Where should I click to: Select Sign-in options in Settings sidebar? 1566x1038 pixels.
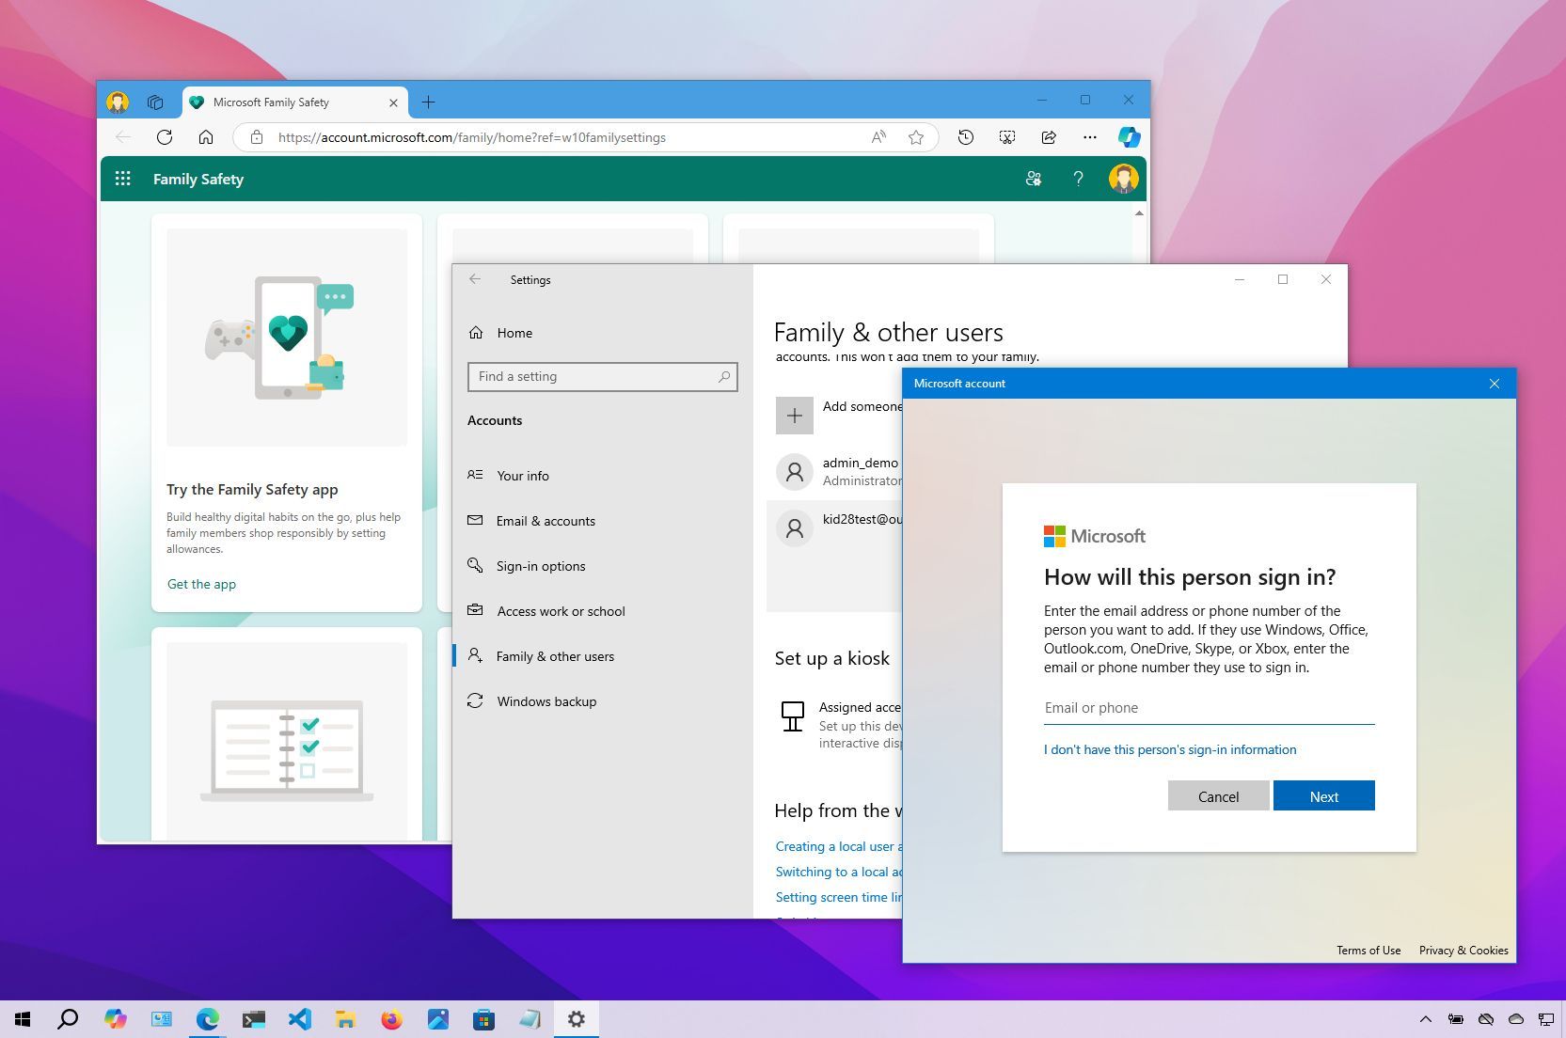point(541,565)
